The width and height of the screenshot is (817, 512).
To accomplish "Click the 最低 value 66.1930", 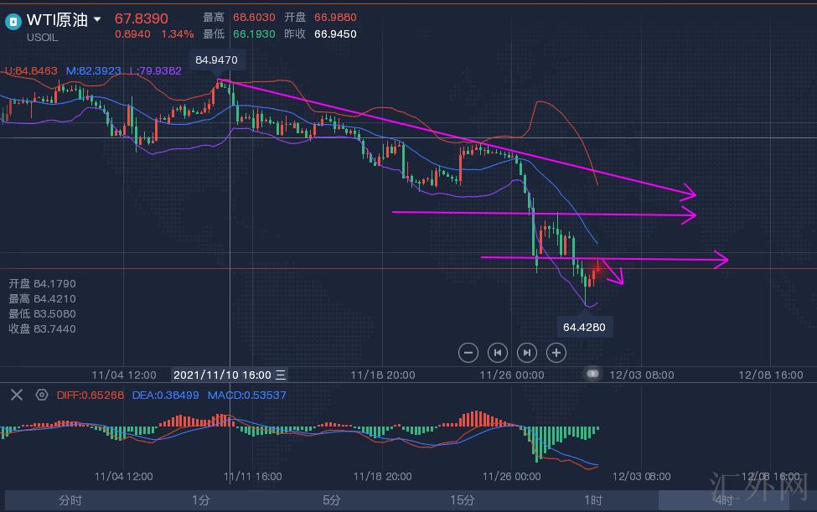I will (254, 34).
